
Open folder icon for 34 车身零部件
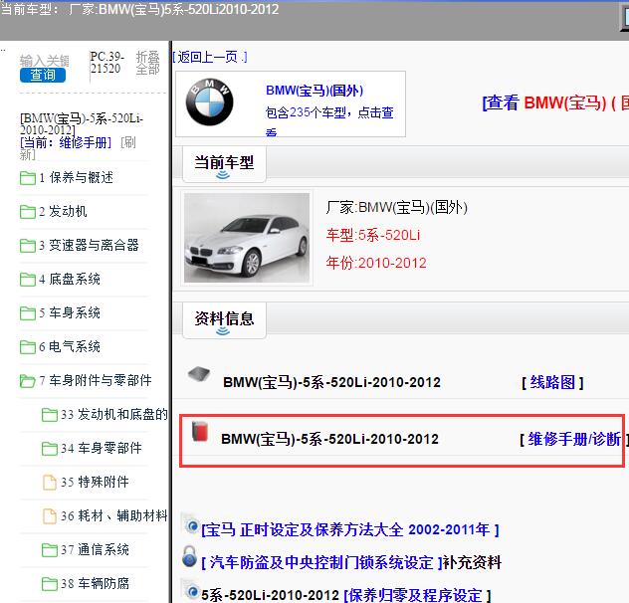point(50,448)
